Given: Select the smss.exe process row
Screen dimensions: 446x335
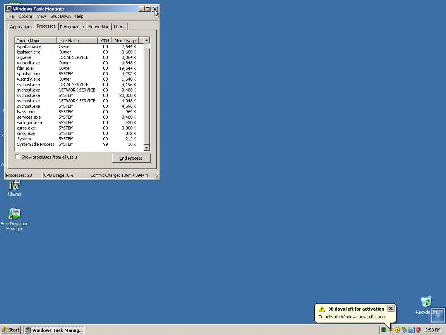Looking at the screenshot, I should pyautogui.click(x=79, y=133).
